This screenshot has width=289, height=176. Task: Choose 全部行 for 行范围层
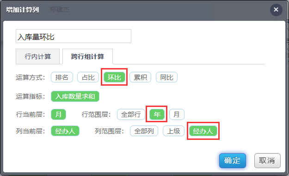(x=131, y=114)
